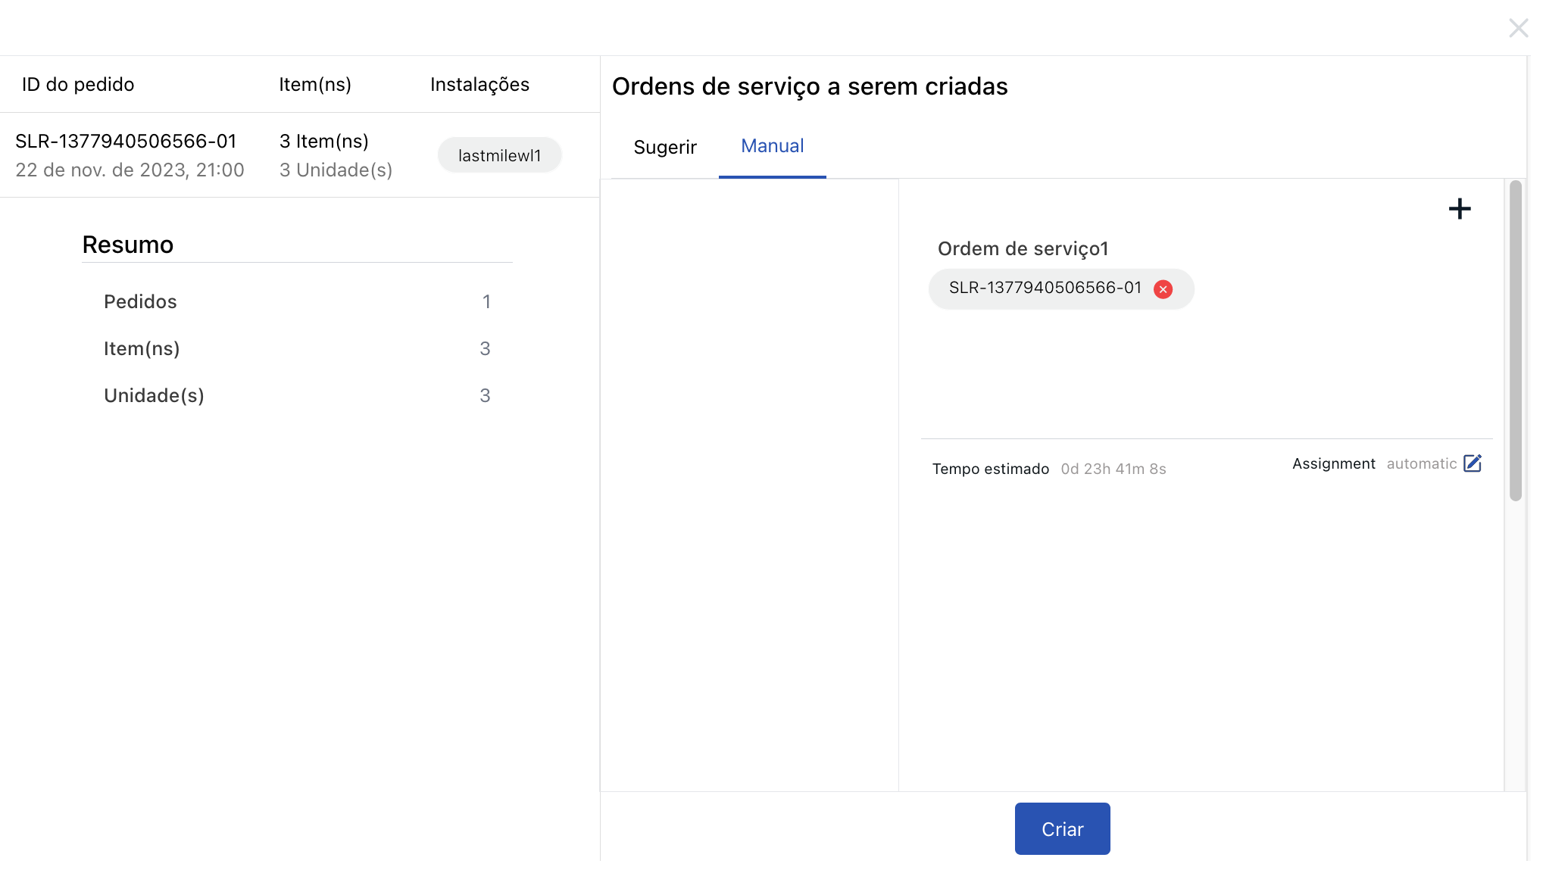
Task: Click the blue edit icon next to automatic
Action: pos(1473,463)
